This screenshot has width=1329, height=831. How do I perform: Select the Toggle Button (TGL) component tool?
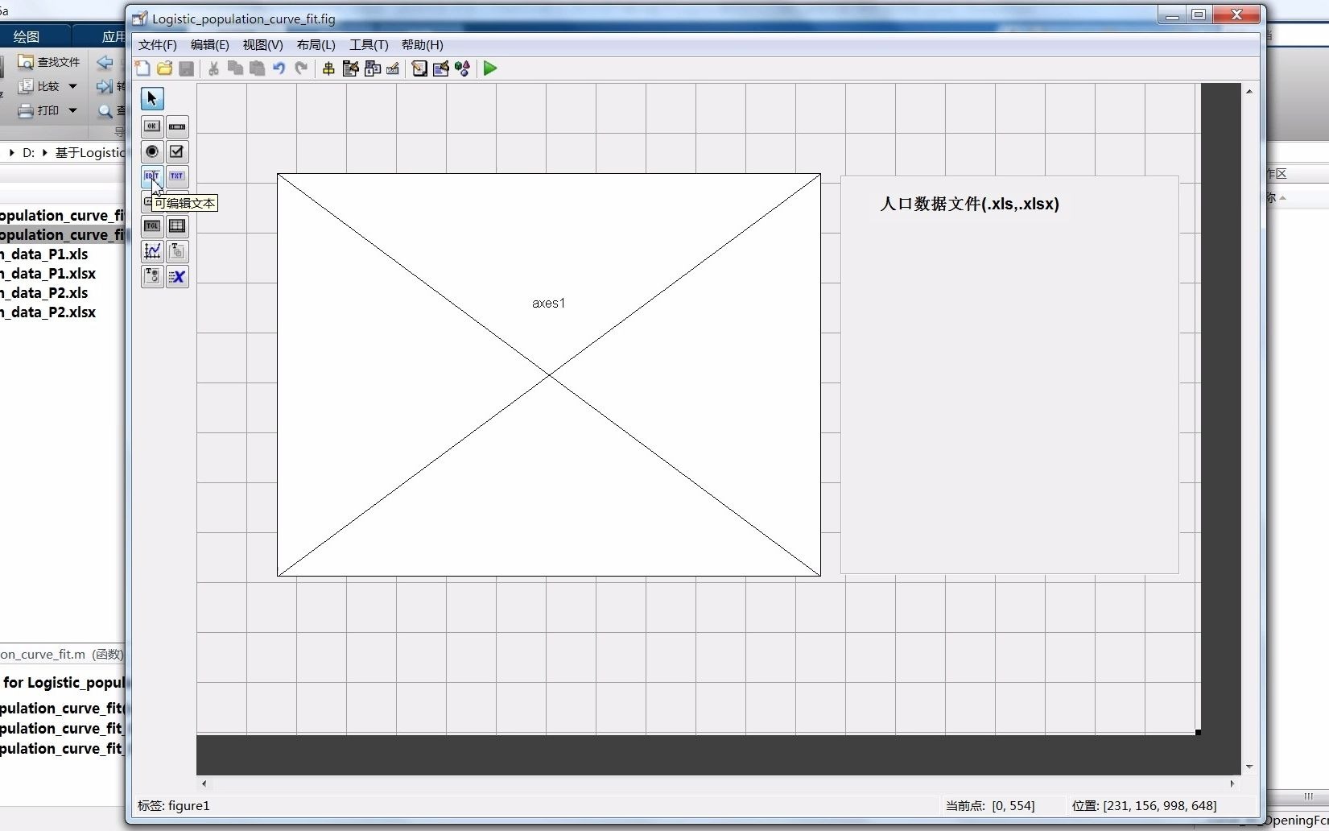152,226
